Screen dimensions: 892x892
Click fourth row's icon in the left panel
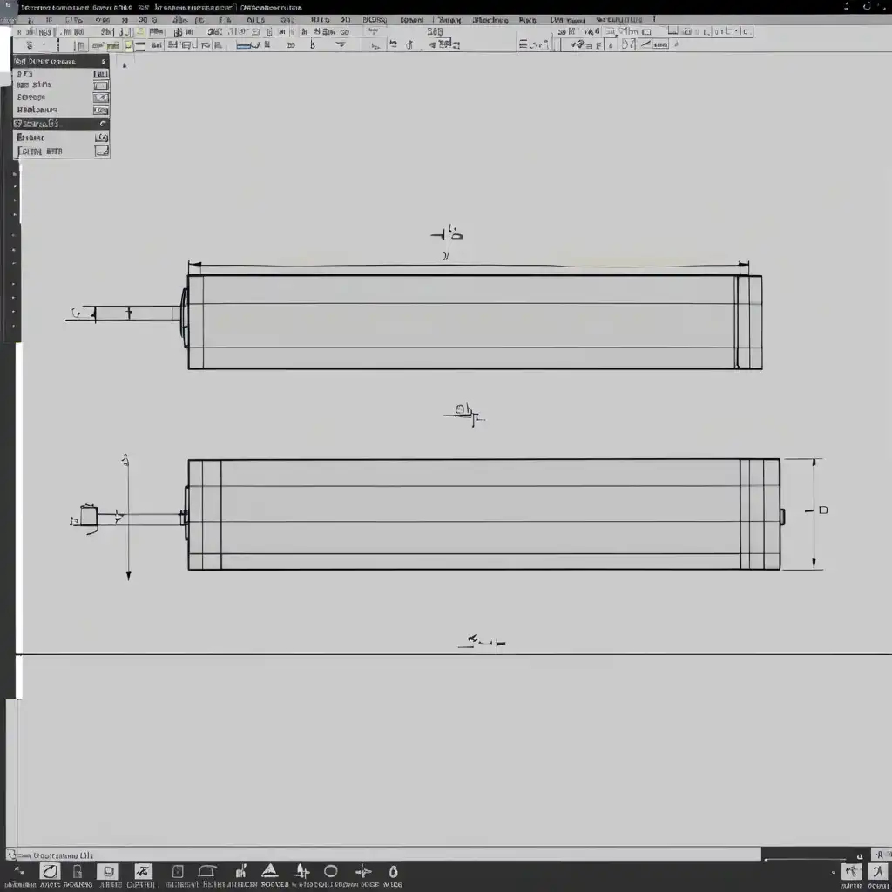pyautogui.click(x=101, y=111)
